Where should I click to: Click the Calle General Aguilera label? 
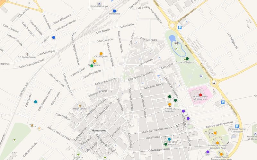pos(110,55)
